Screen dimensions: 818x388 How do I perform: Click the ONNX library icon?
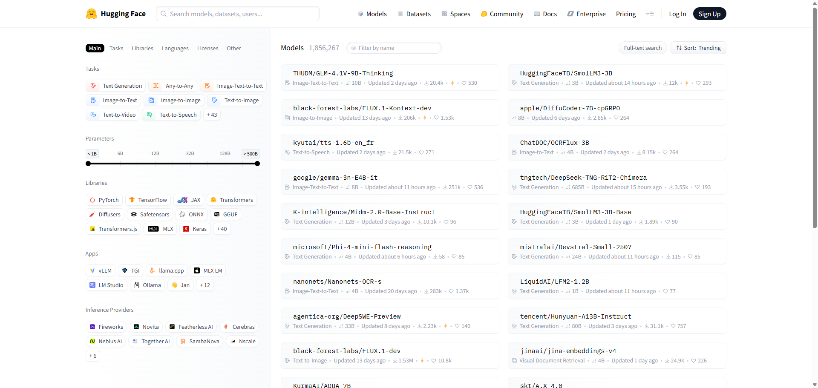(182, 214)
